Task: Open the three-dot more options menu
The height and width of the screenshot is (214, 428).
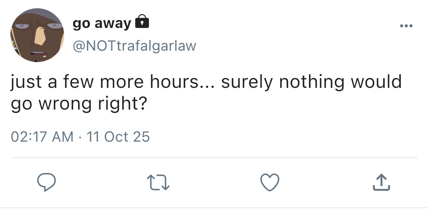Action: point(406,26)
